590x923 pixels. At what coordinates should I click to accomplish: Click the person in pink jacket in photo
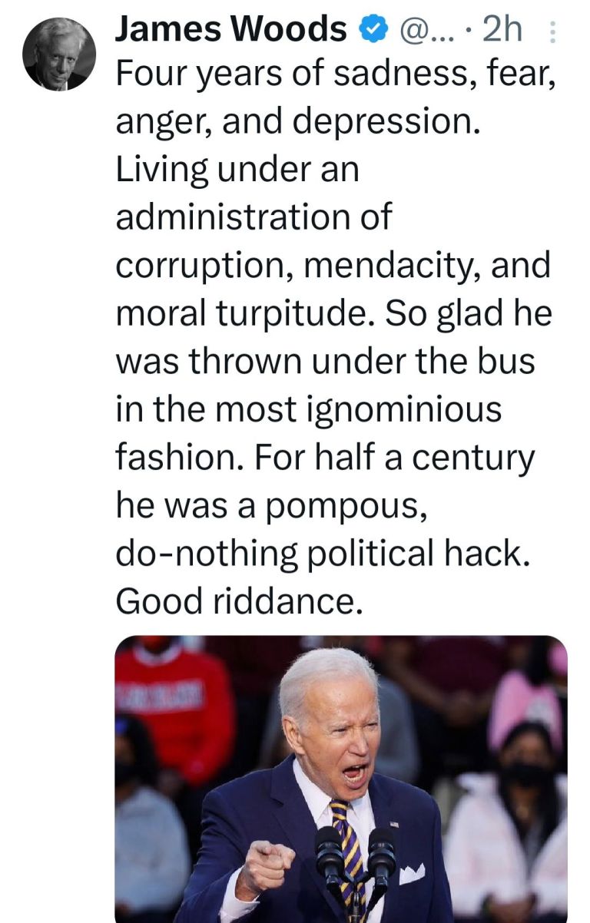(527, 700)
